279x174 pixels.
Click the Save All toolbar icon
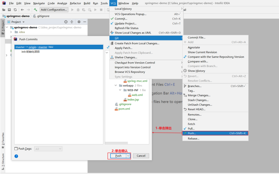tap(9, 10)
